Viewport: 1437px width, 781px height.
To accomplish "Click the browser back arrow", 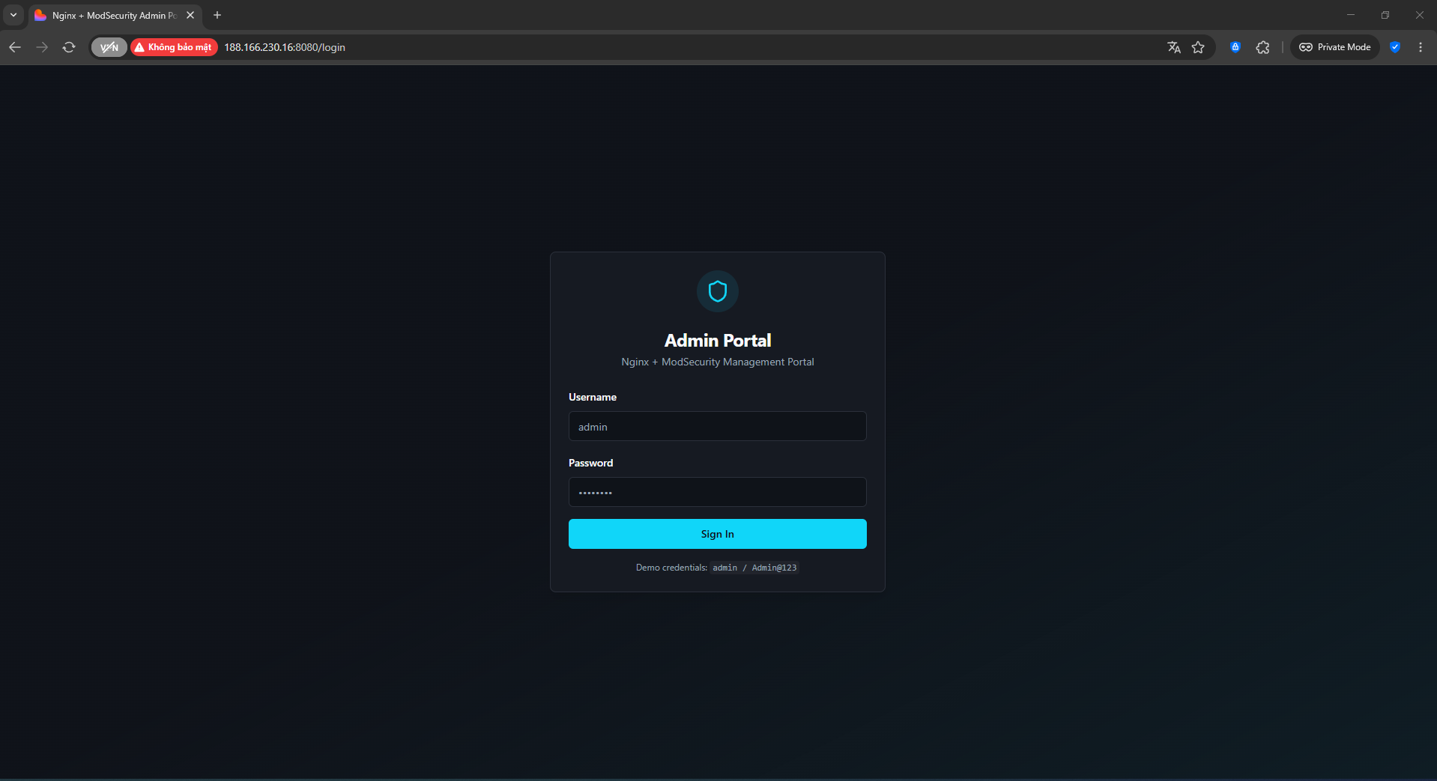I will click(x=15, y=47).
